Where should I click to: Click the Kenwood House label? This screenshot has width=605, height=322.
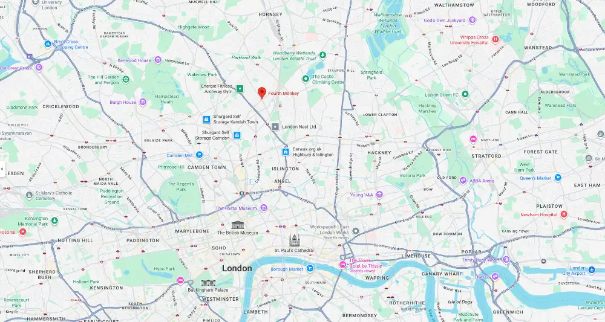pyautogui.click(x=134, y=60)
